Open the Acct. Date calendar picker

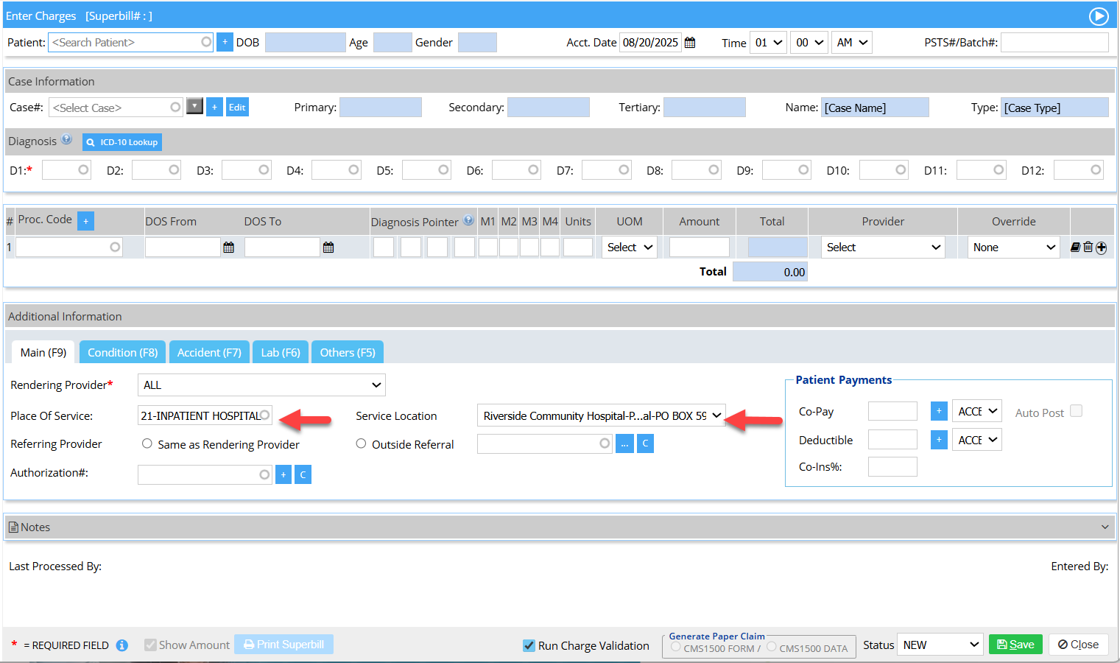pos(690,43)
